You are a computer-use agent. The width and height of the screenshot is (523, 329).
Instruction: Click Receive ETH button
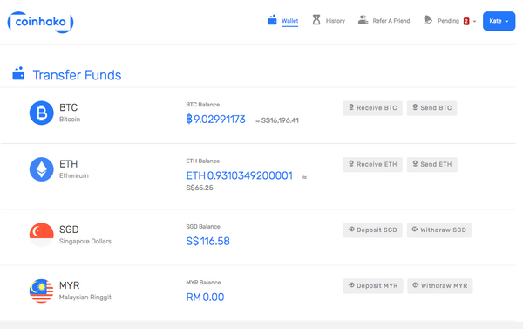tap(372, 165)
